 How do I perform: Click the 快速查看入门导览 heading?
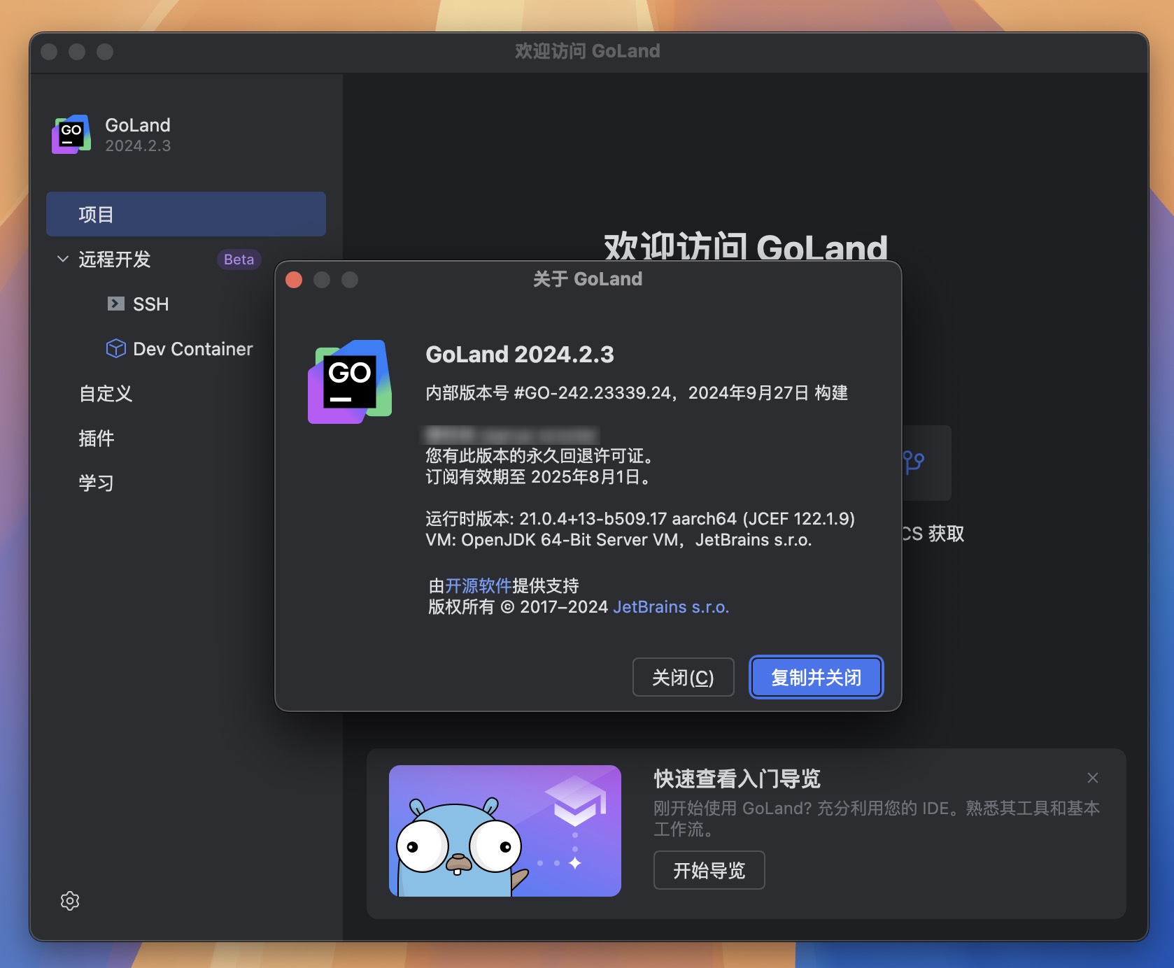737,778
